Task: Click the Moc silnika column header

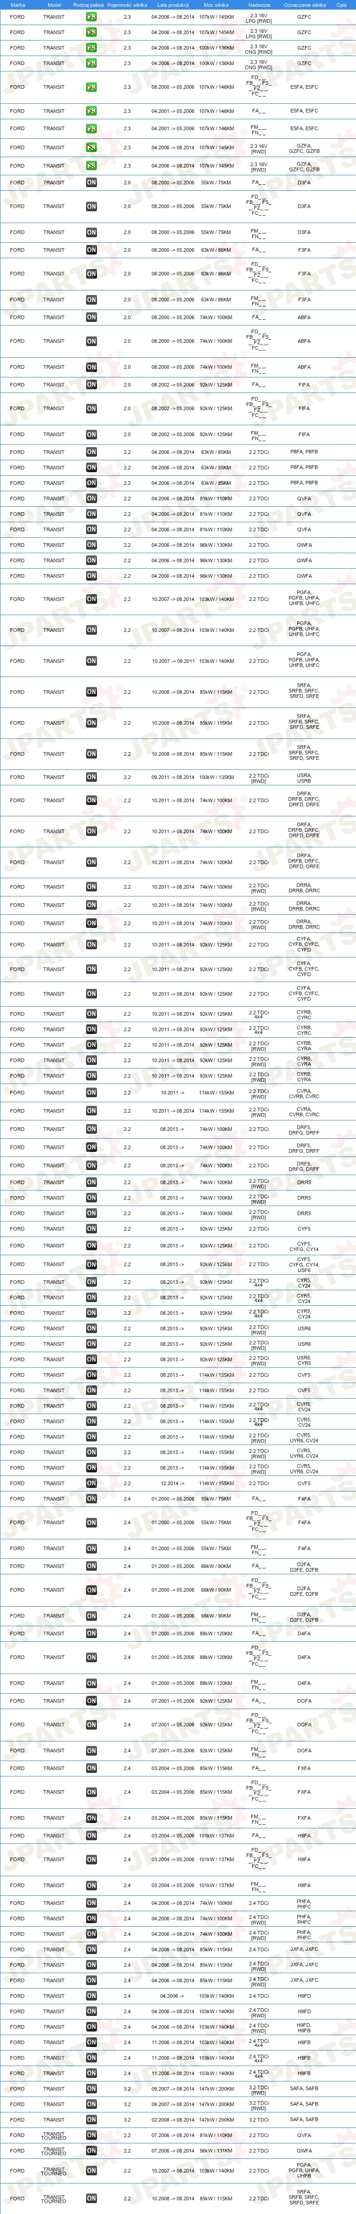Action: pos(216,4)
